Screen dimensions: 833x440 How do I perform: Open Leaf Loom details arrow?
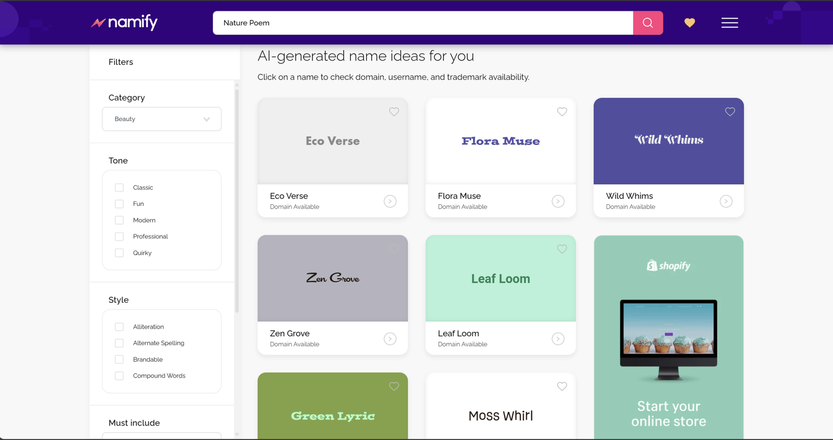click(558, 339)
